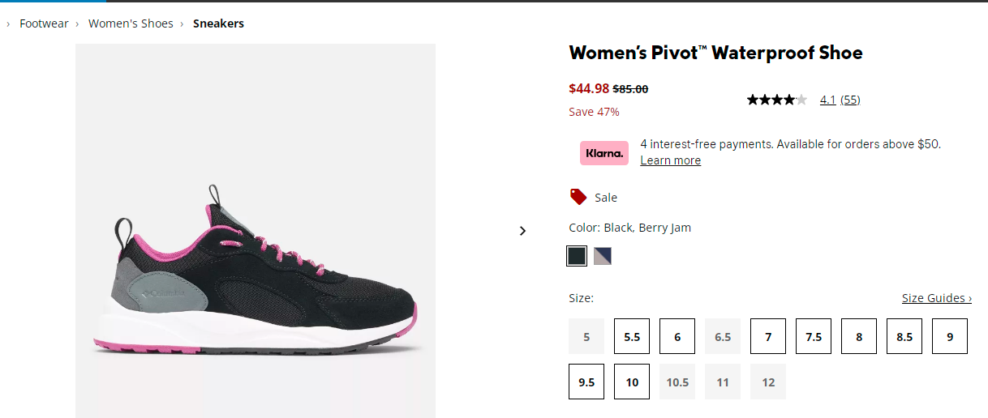Open Women's Shoes breadcrumb
The height and width of the screenshot is (418, 988).
point(131,23)
